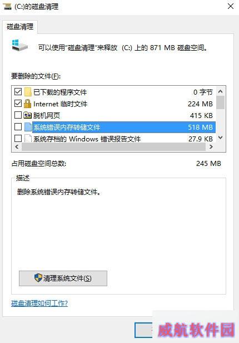Click the shield icon on 清理系统文件 button
Image resolution: width=239 pixels, height=343 pixels.
click(38, 278)
